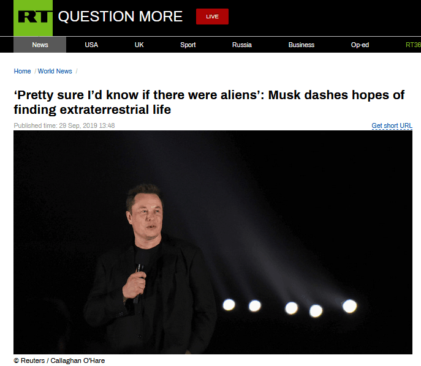Viewport: 421px width, 366px height.
Task: Navigate to the Sport section
Action: point(188,45)
